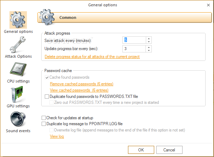Click Remove cached passwords link
This screenshot has width=214, height=157.
(x=81, y=84)
